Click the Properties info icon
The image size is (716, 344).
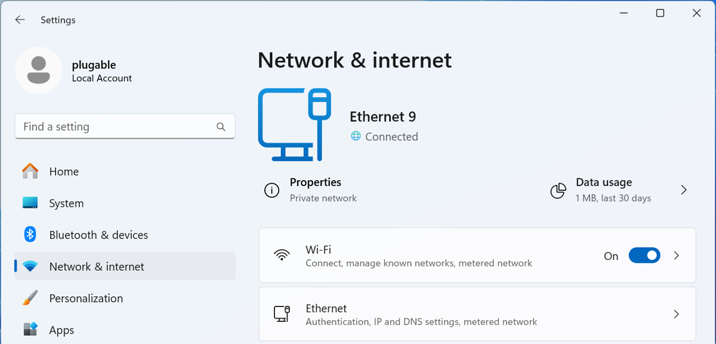[271, 190]
